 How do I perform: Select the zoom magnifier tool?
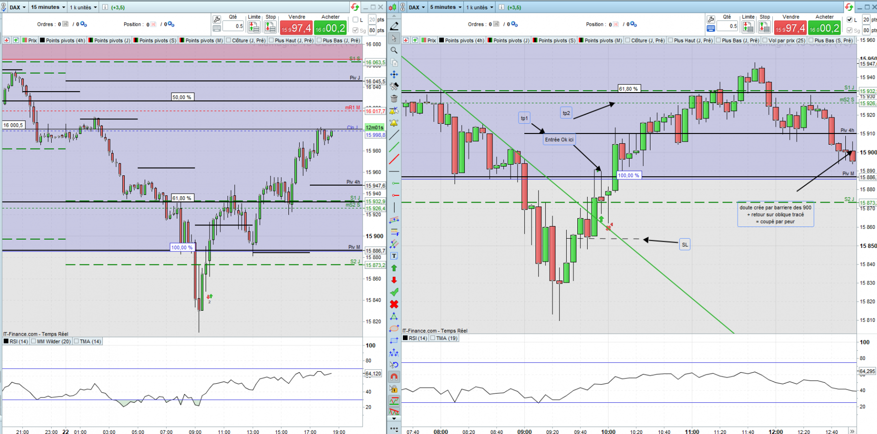coord(394,50)
